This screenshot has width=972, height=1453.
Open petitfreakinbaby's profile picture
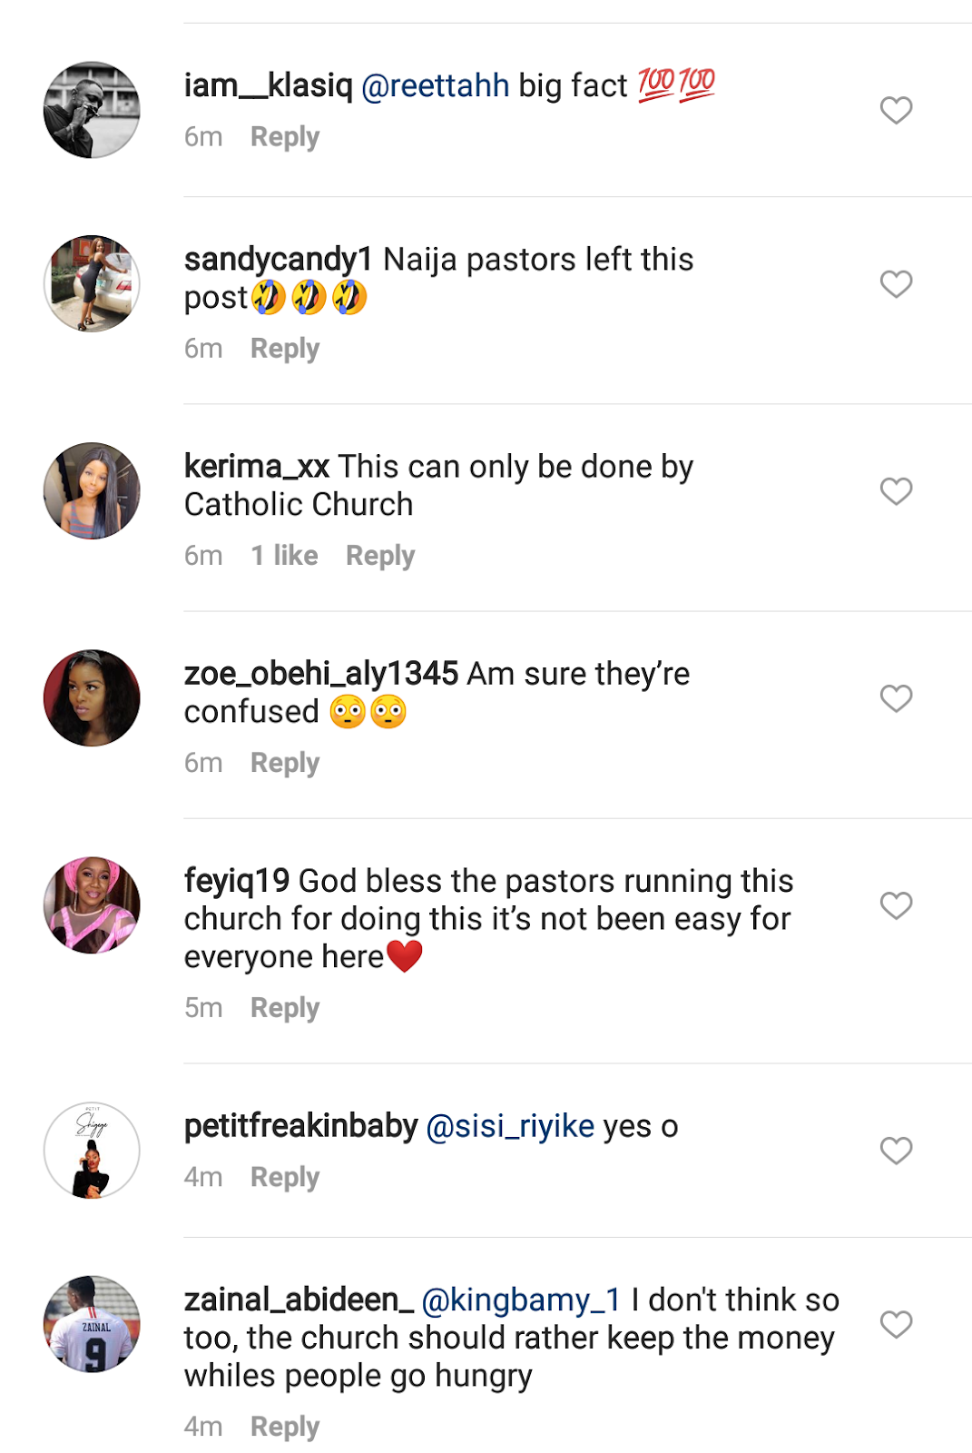coord(92,1151)
